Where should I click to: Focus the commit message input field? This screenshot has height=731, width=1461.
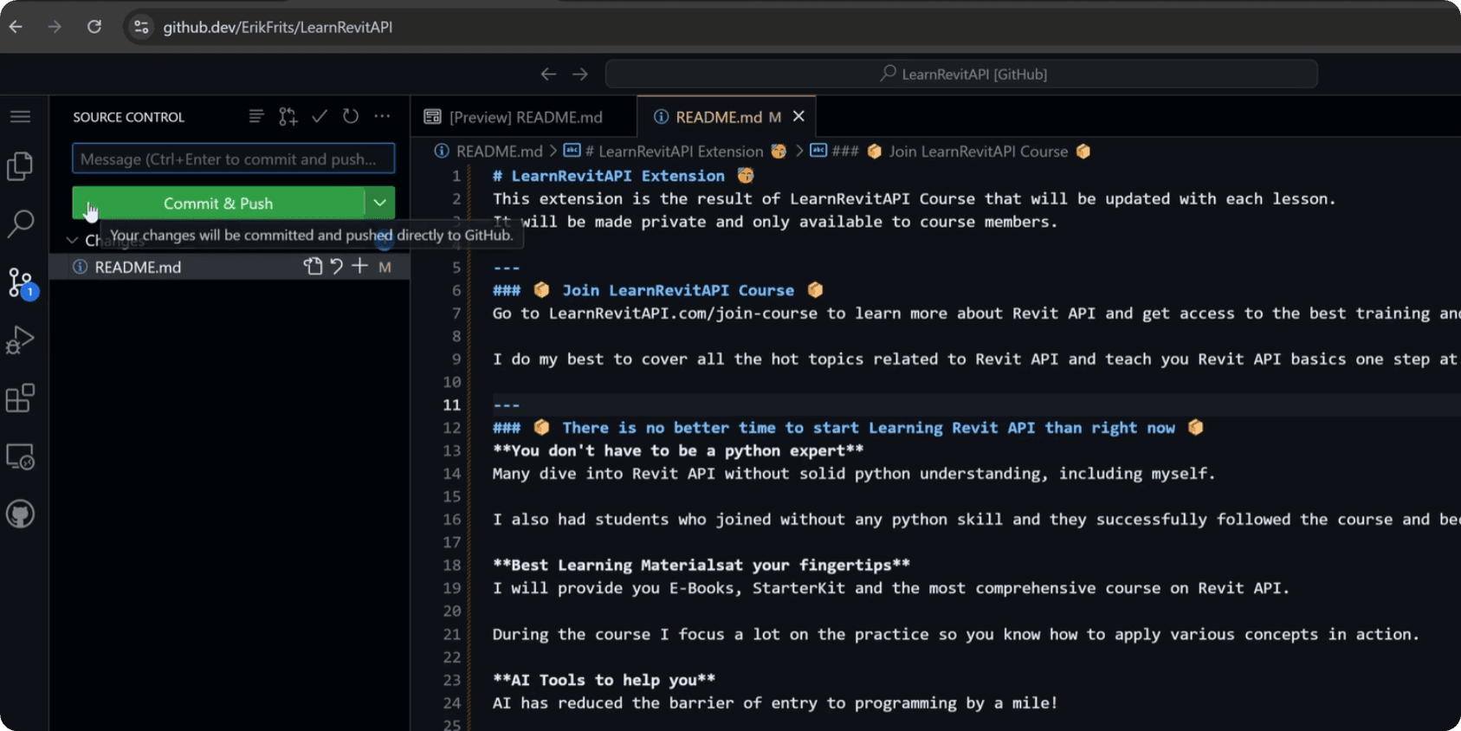pos(233,158)
